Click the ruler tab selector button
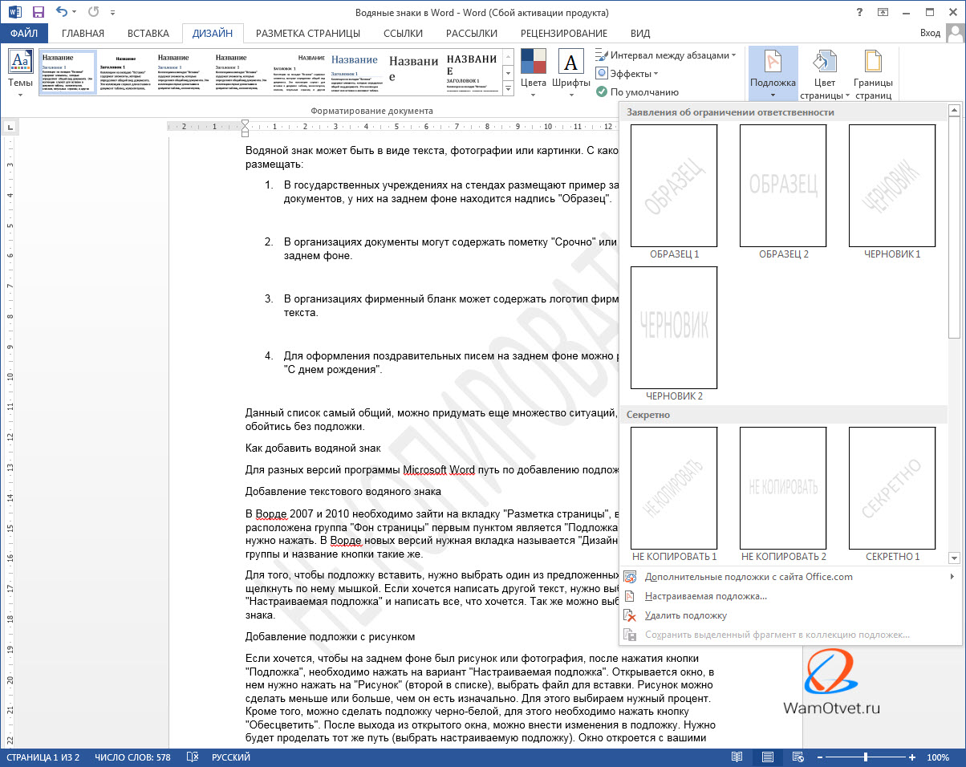 pyautogui.click(x=10, y=126)
